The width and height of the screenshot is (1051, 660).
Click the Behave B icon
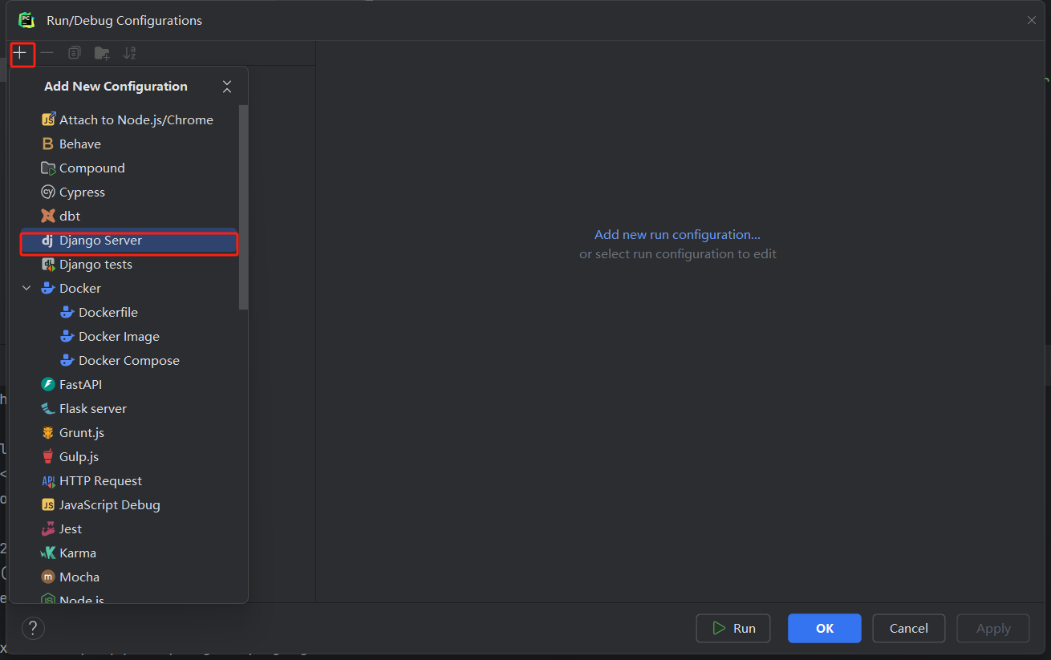point(48,144)
